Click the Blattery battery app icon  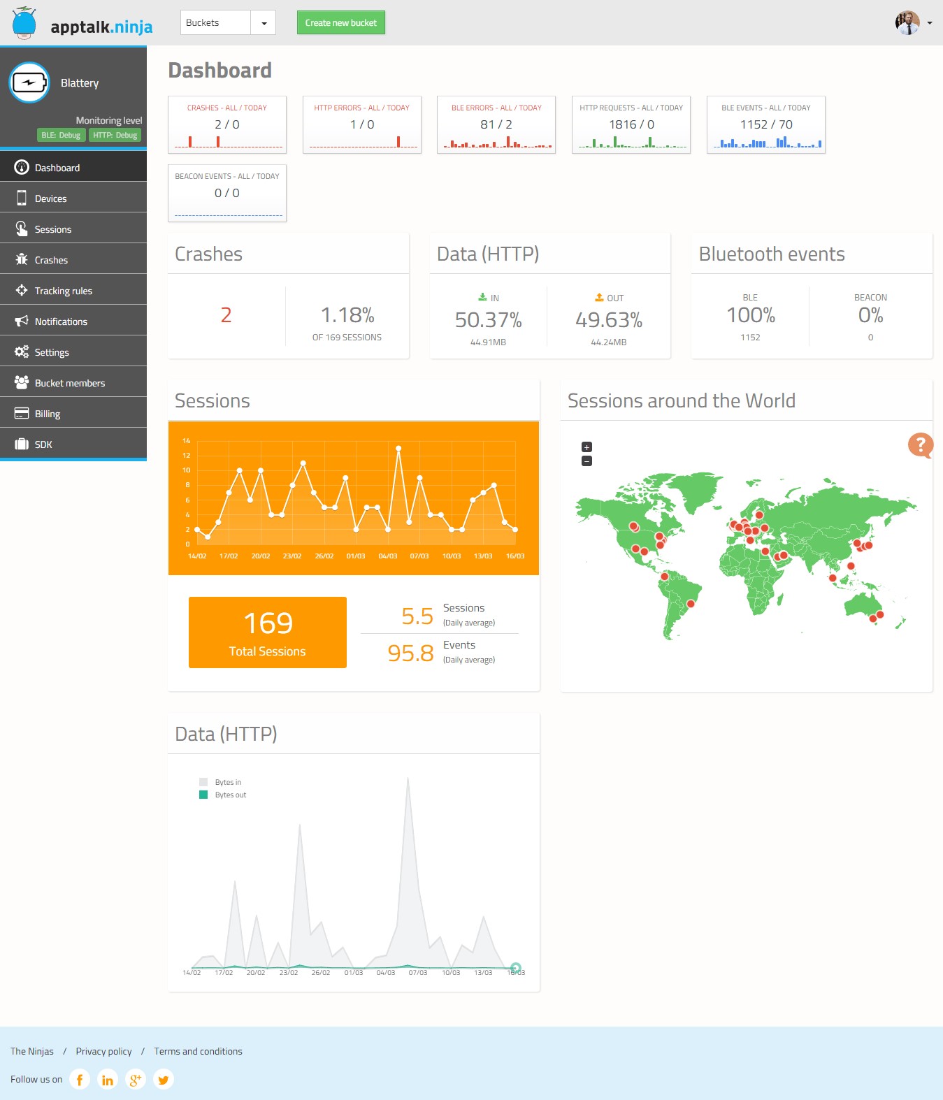tap(29, 82)
